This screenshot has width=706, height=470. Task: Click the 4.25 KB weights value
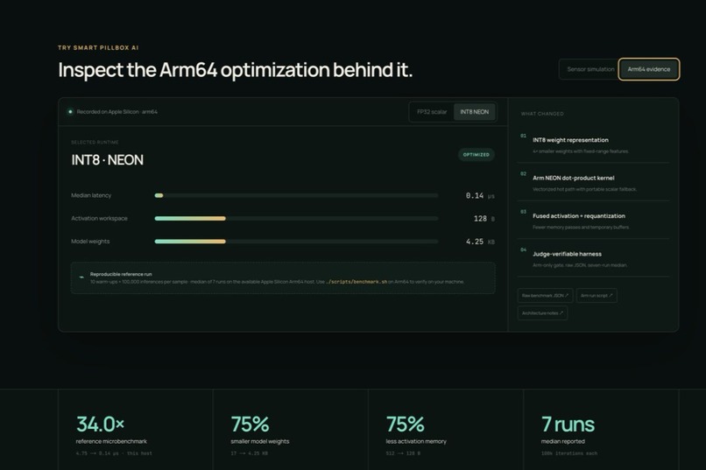click(x=480, y=242)
